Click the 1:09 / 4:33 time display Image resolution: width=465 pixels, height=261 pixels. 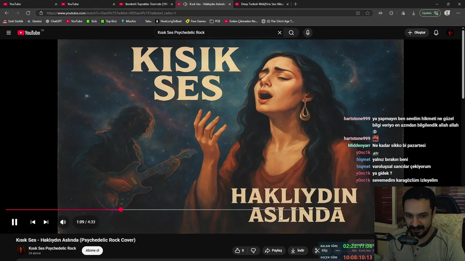coord(86,222)
